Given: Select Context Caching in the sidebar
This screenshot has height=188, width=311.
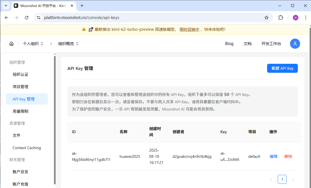Looking at the screenshot, I should coord(27,148).
